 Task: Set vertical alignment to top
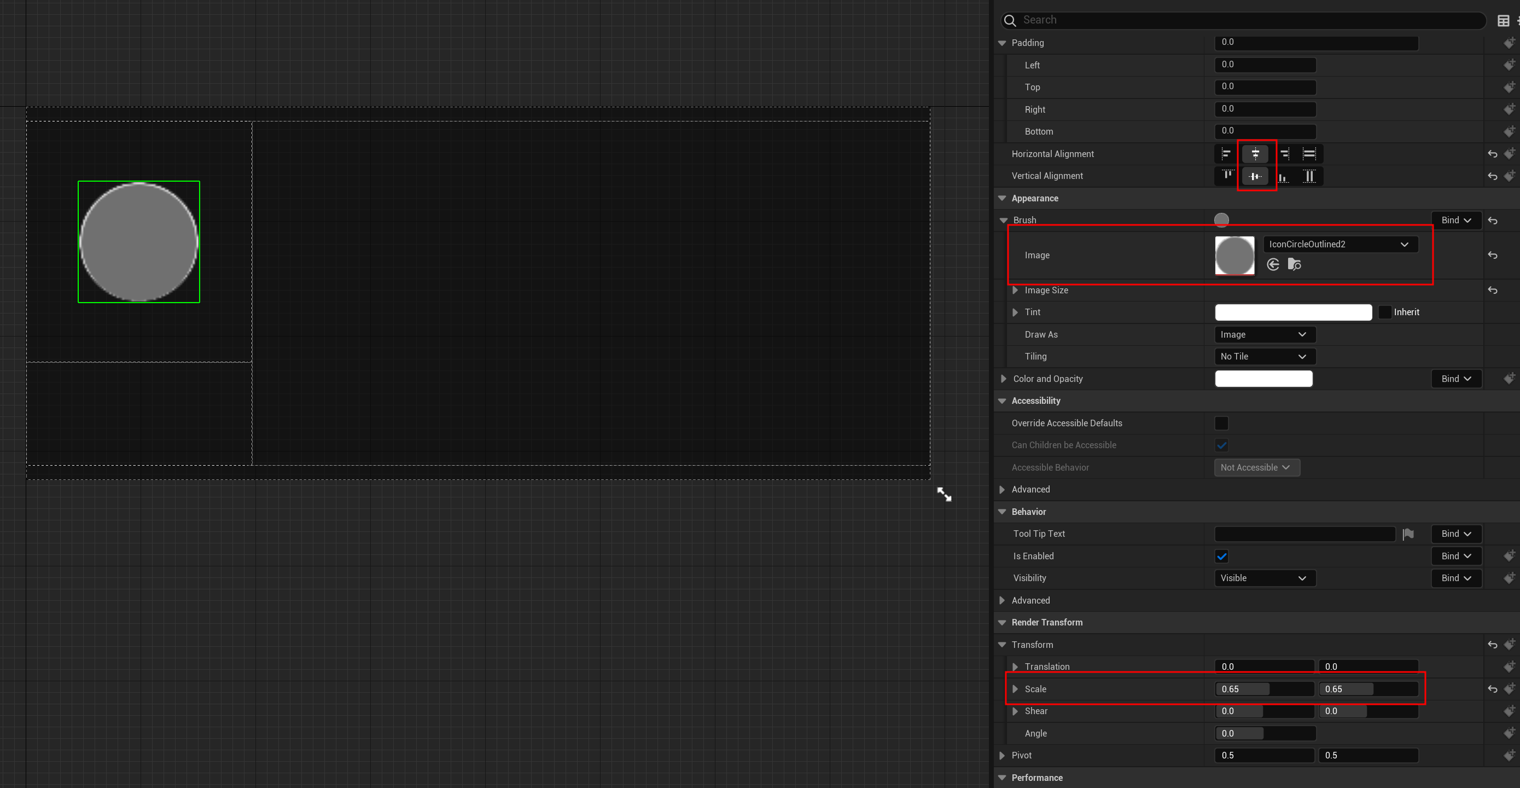(1227, 176)
